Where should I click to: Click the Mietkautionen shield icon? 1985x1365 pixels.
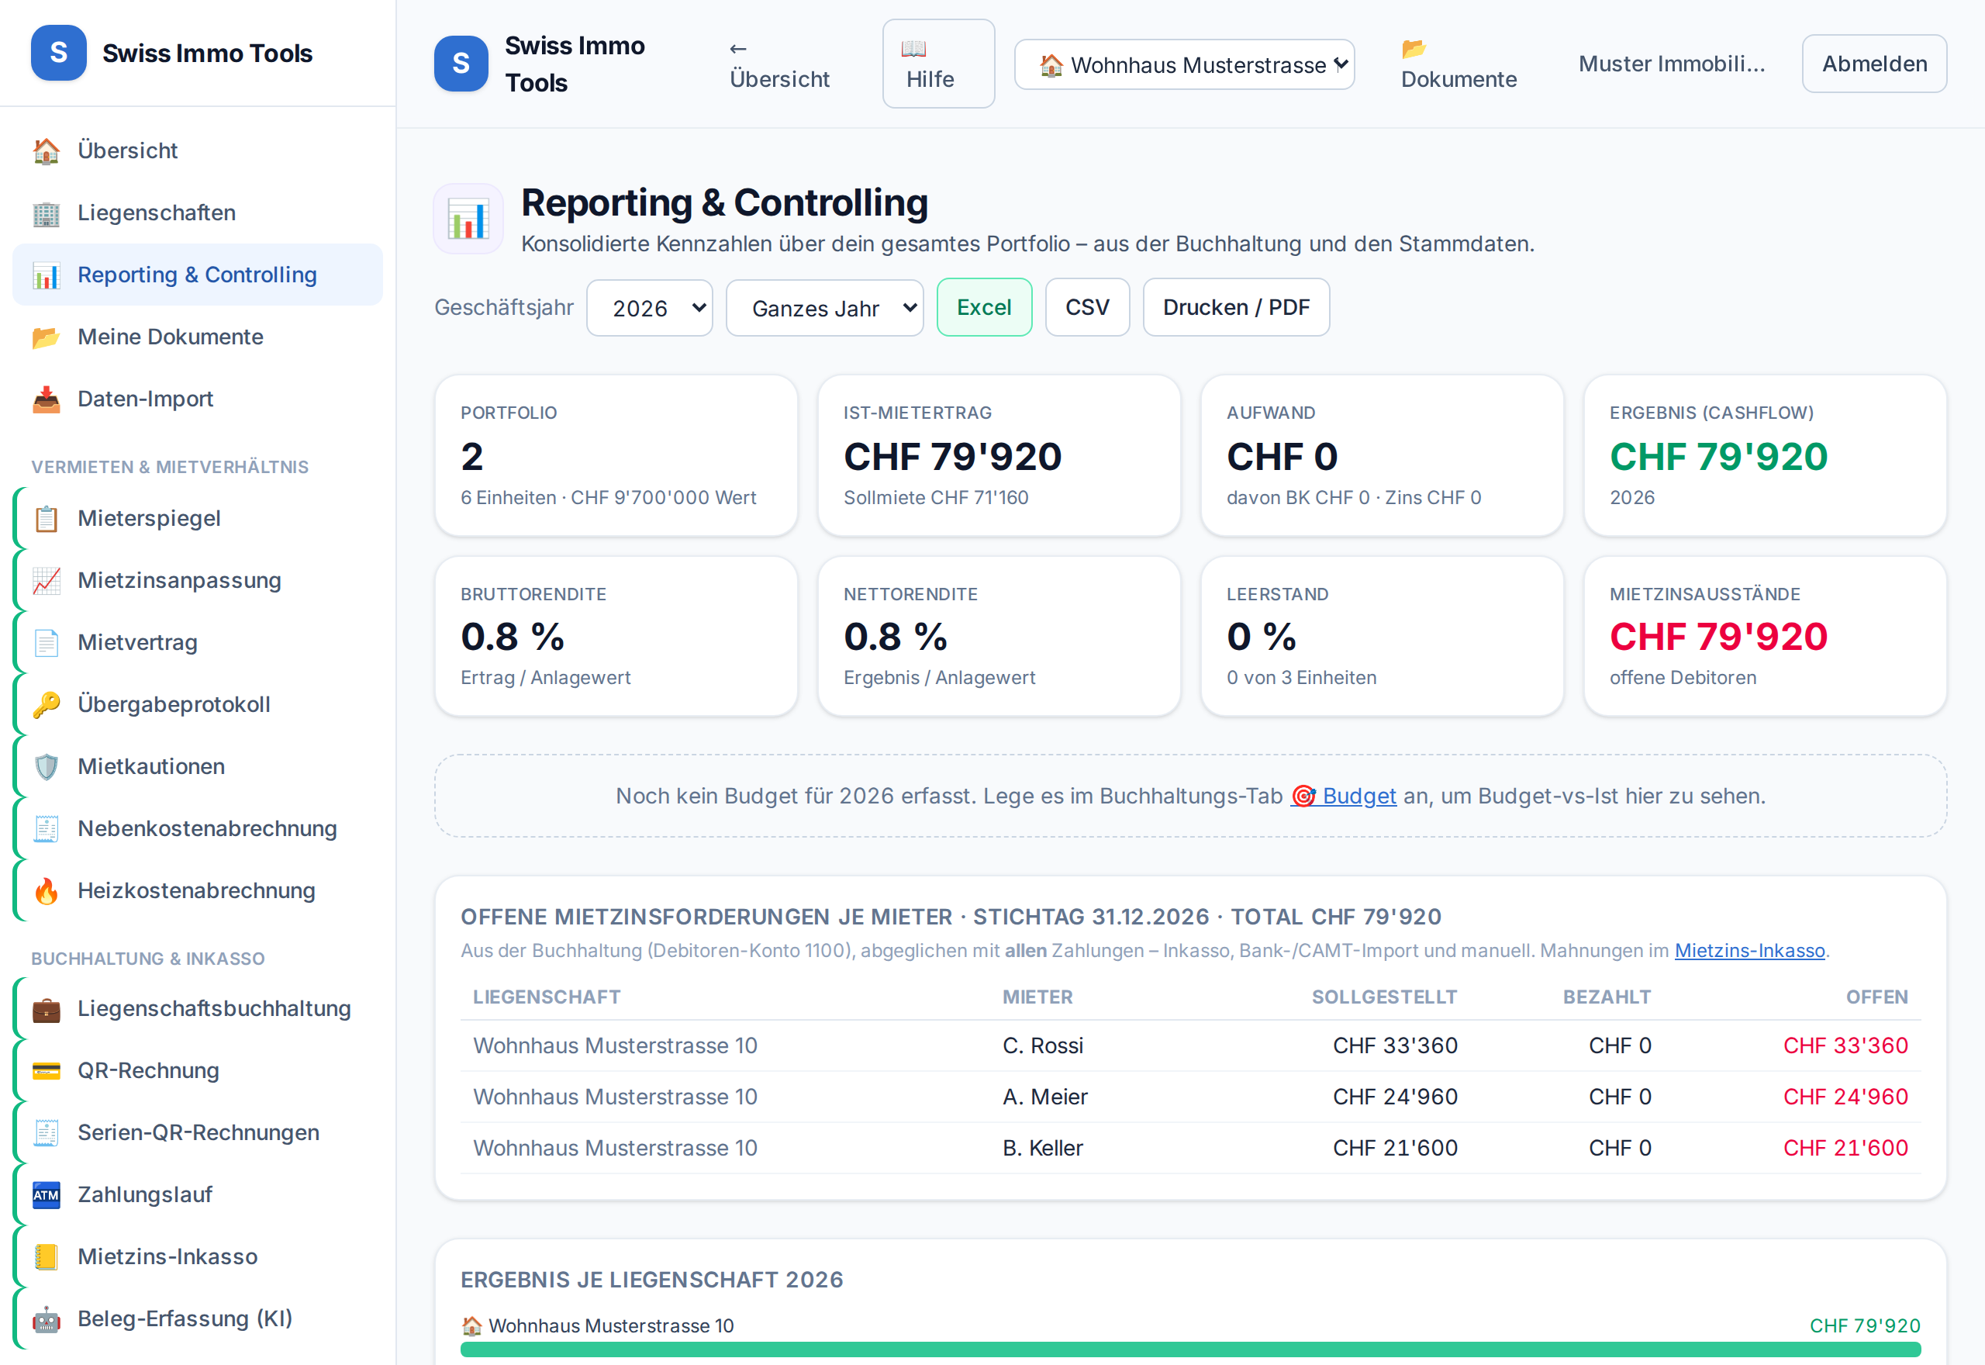point(47,766)
